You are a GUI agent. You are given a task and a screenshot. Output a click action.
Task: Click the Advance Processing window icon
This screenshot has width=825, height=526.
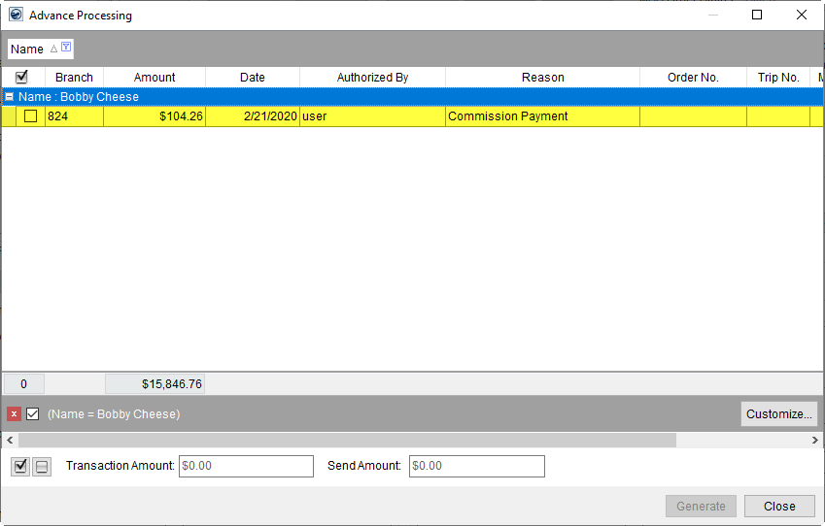pyautogui.click(x=15, y=15)
